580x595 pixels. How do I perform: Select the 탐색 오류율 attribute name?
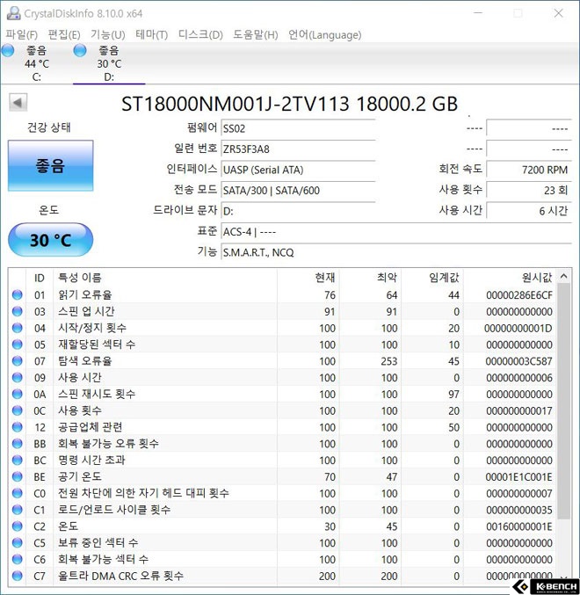click(85, 361)
